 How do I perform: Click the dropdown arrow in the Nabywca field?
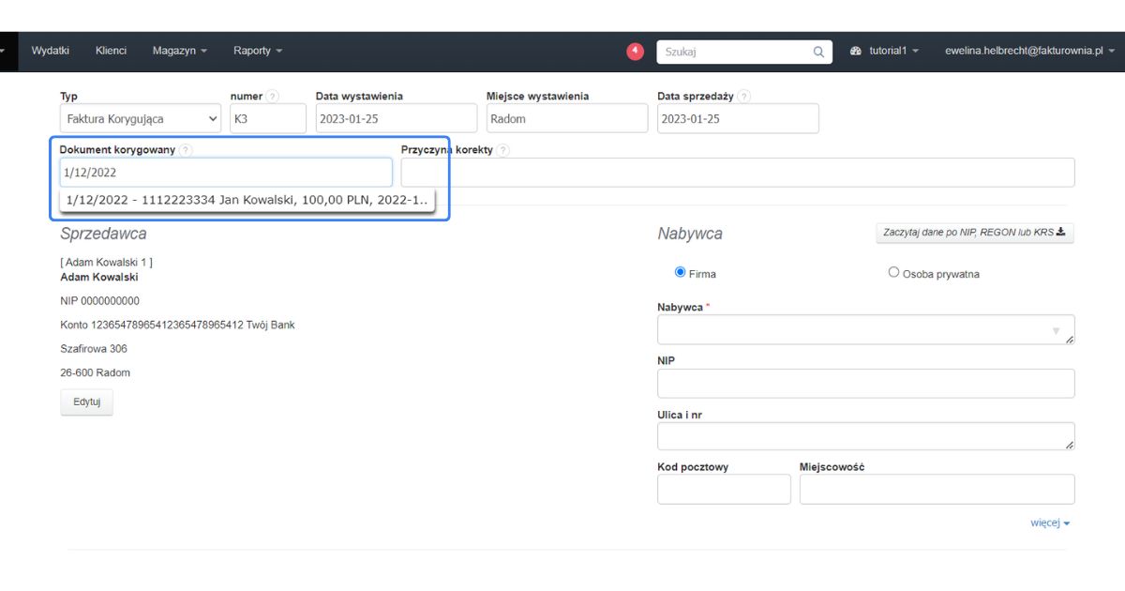pos(1057,330)
